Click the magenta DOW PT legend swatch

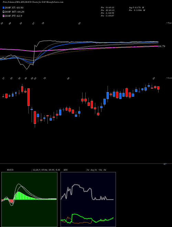(x=4, y=16)
